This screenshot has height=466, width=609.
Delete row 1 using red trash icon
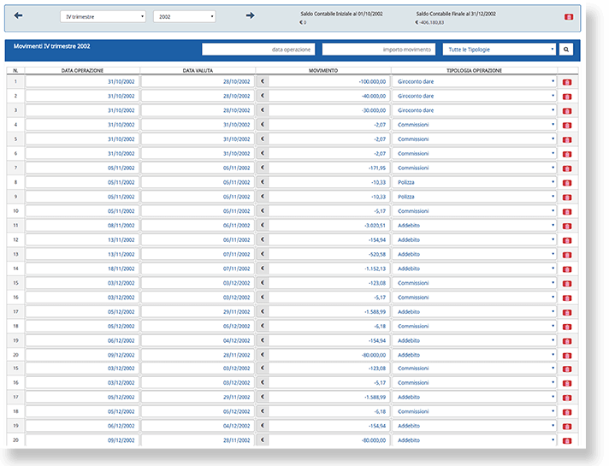click(567, 82)
